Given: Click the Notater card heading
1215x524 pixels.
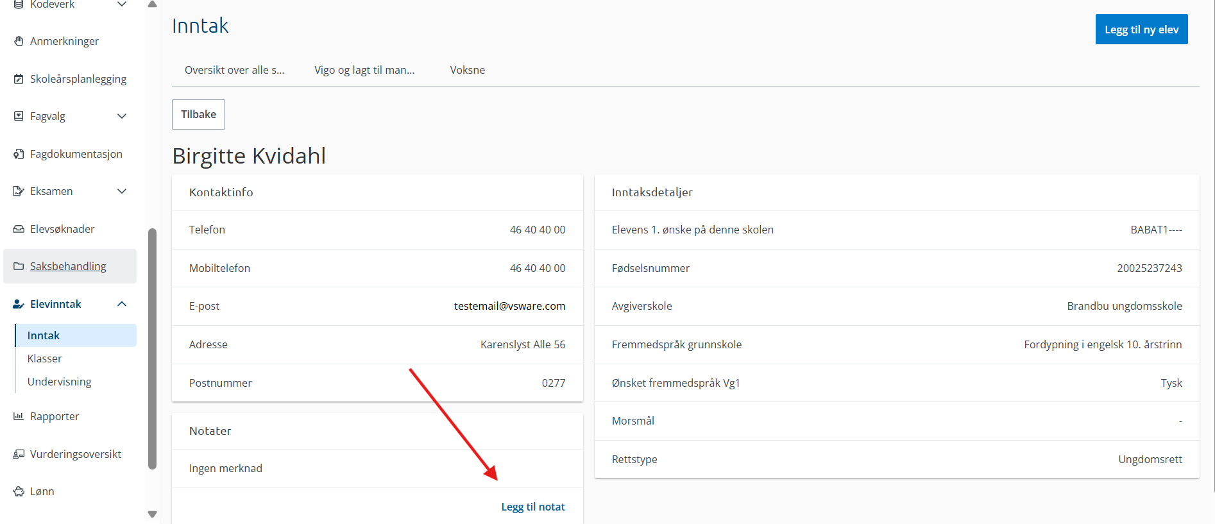Looking at the screenshot, I should pyautogui.click(x=210, y=431).
